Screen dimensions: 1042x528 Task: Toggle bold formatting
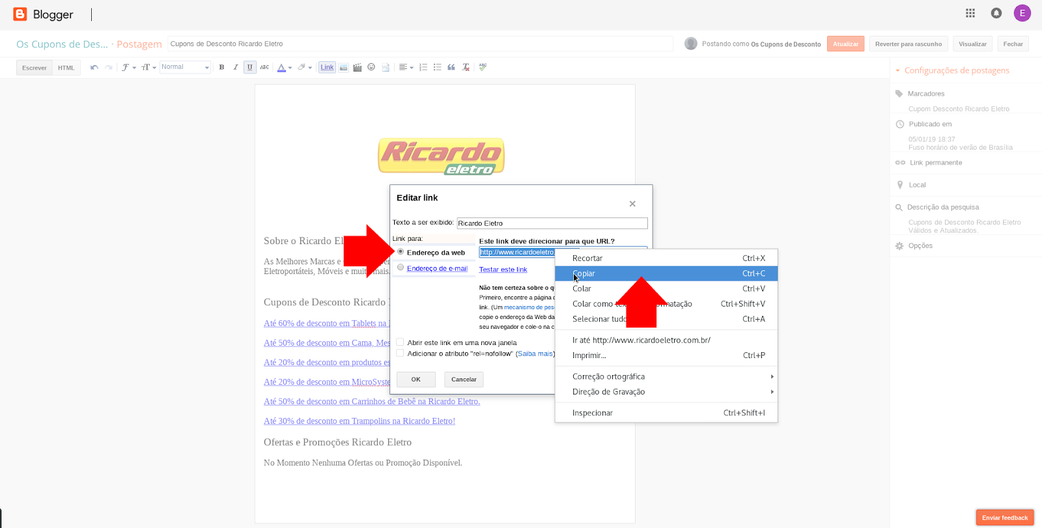click(x=221, y=67)
